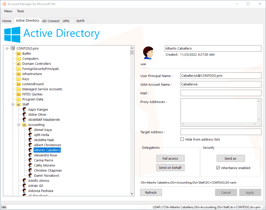266x210 pixels.
Task: Click the Send on behalf button
Action: 170,168
